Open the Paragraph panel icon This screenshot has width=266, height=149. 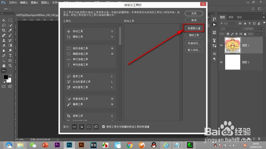point(214,59)
